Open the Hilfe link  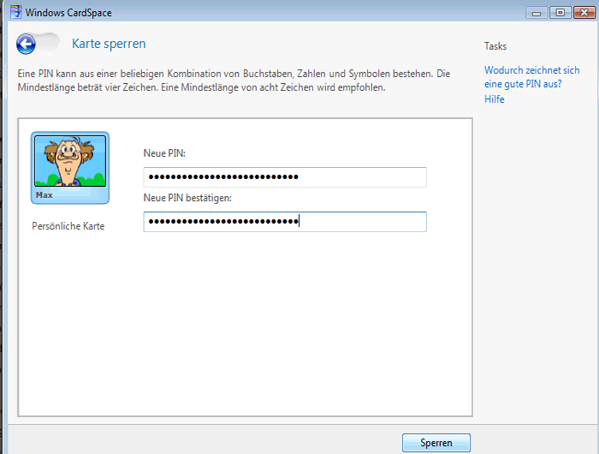point(495,99)
